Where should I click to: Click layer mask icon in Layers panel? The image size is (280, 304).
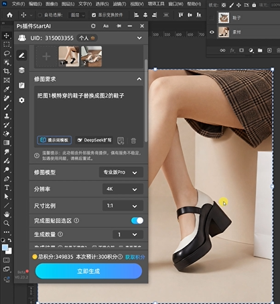241,50
